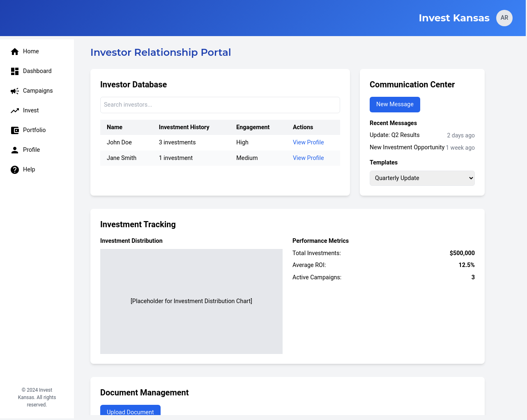527x420 pixels.
Task: Click the Invest trending-up arrow icon
Action: (x=15, y=110)
